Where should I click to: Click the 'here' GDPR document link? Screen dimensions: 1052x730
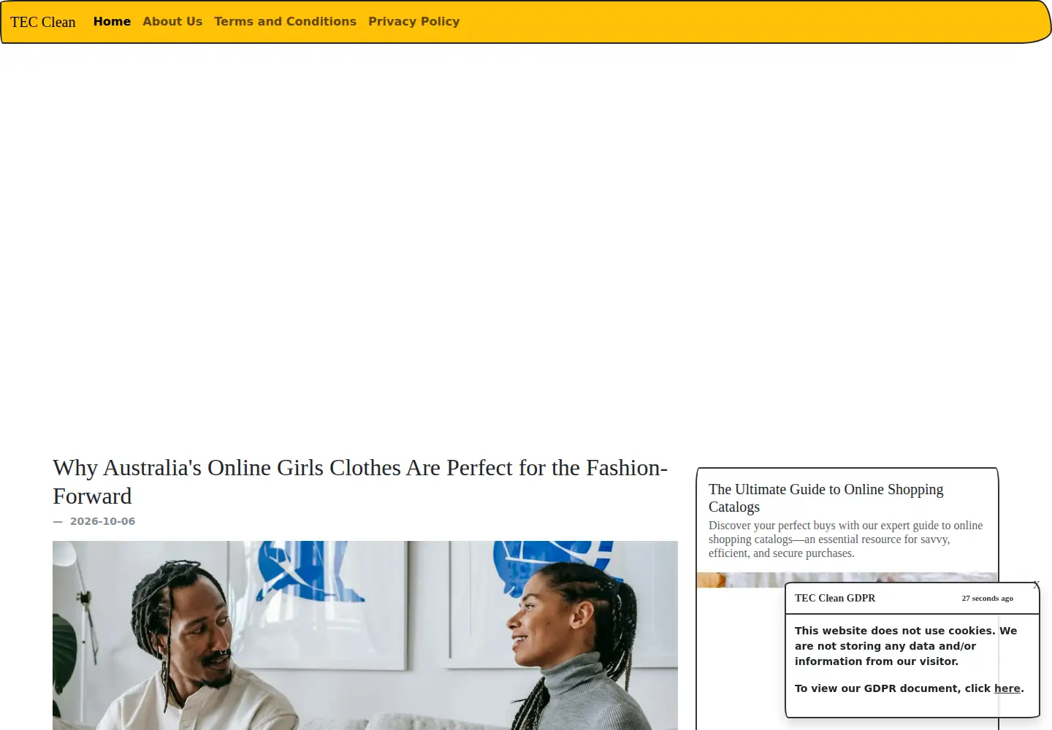tap(1007, 688)
